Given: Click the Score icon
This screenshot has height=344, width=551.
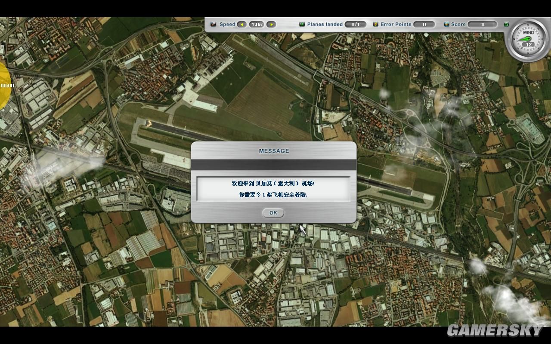Looking at the screenshot, I should point(446,25).
